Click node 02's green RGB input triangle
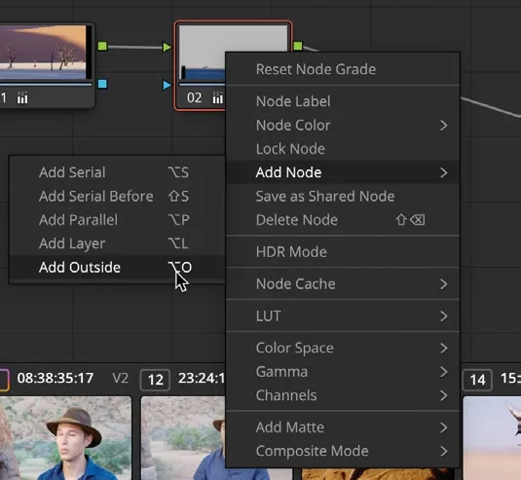Image resolution: width=521 pixels, height=480 pixels. (x=167, y=47)
